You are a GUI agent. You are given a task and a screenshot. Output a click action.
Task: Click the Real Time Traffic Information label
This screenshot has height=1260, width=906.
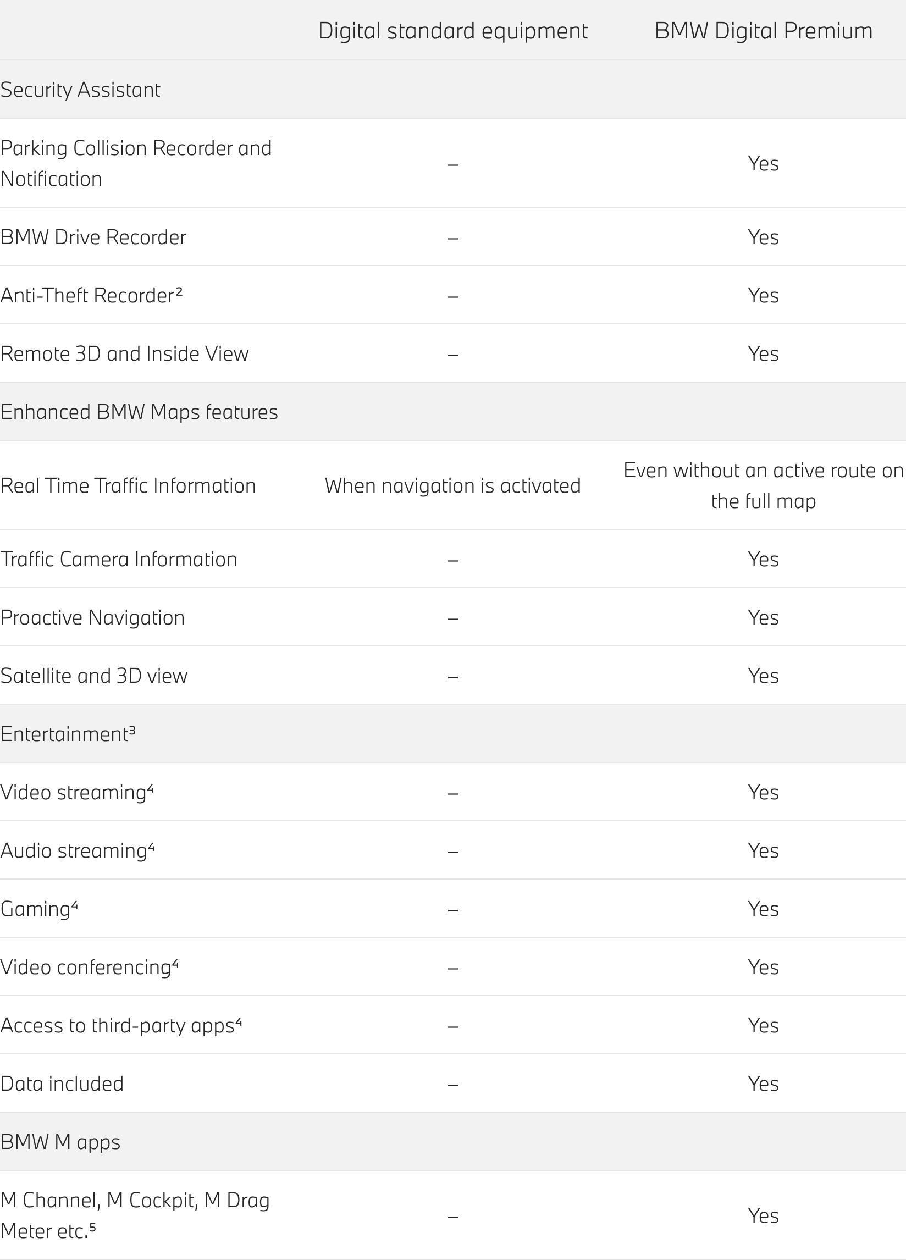pos(128,485)
